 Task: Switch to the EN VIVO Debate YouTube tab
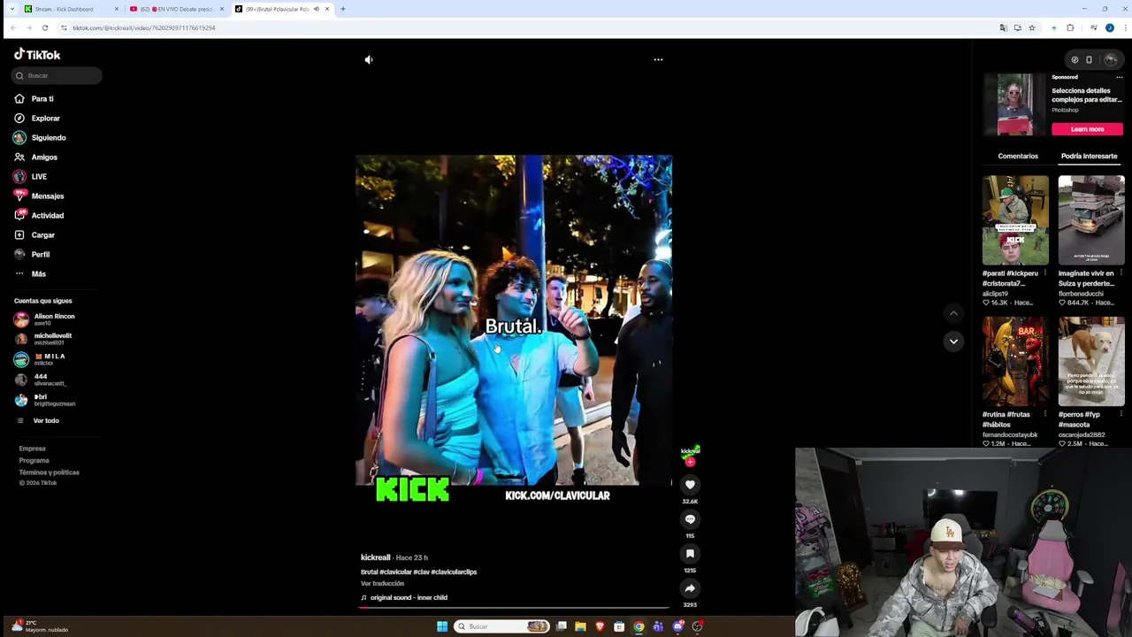[x=177, y=9]
